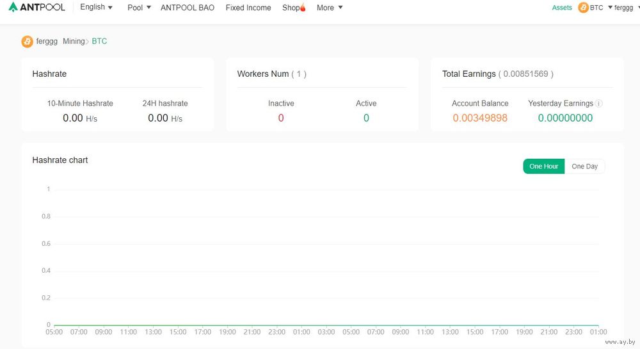
Task: Click the 0.8 label on chart axis
Action: (45, 216)
